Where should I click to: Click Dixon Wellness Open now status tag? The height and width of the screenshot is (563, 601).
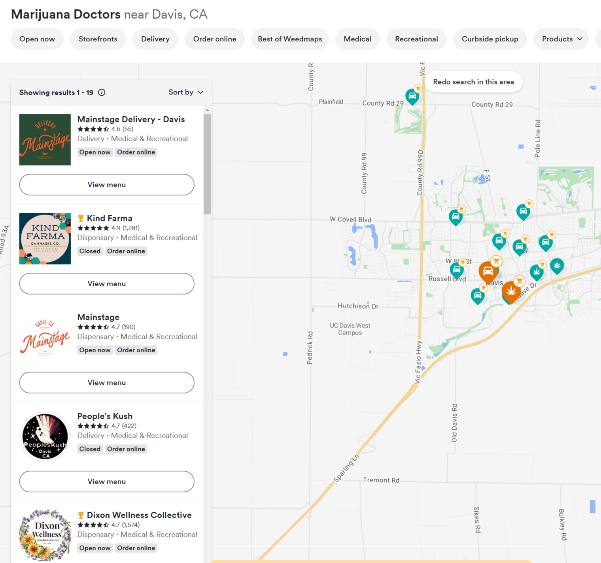click(95, 548)
